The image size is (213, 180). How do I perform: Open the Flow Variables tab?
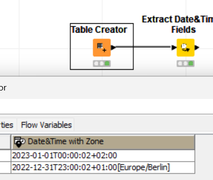[46, 125]
